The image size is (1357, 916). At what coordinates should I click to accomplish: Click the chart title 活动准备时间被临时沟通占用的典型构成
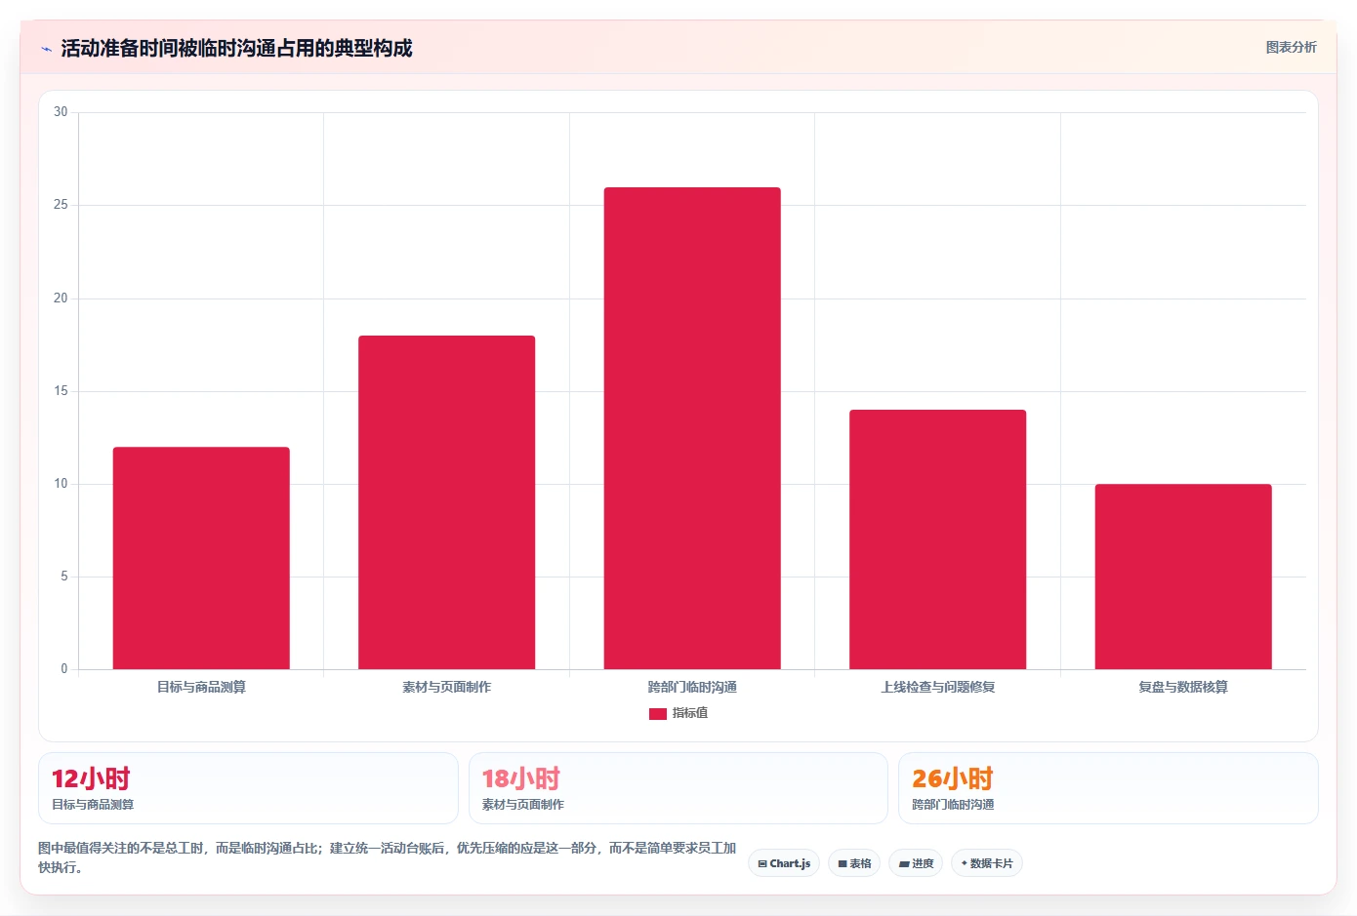236,48
